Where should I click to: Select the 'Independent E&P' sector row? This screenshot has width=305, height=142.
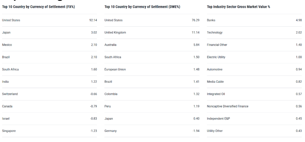tap(218, 119)
